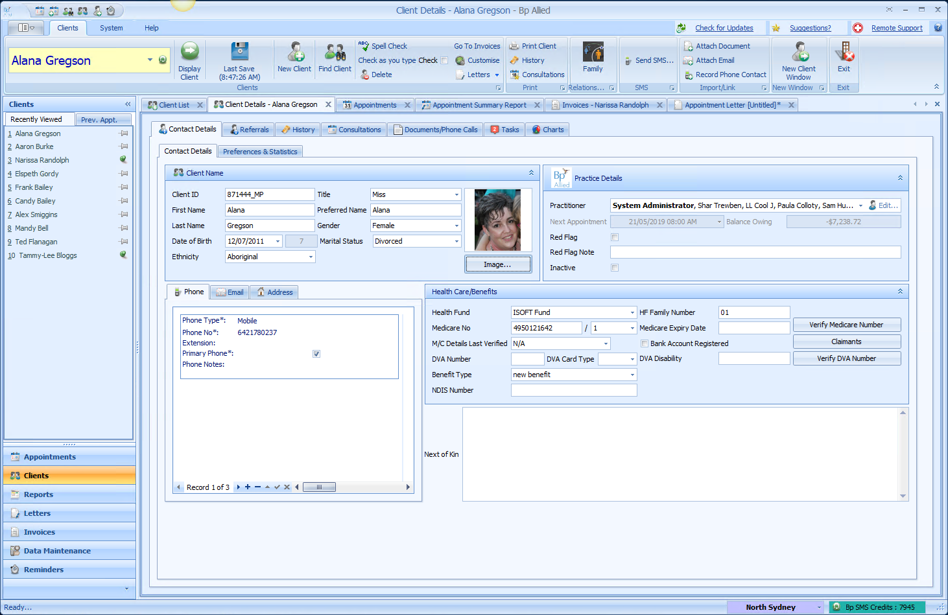
Task: Open the North Sydney location dropdown
Action: [819, 607]
